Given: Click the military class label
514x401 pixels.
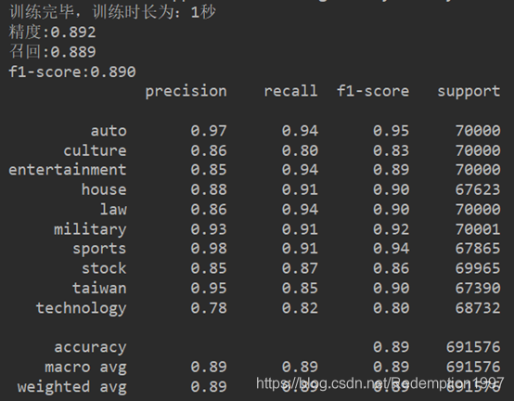Looking at the screenshot, I should 90,229.
